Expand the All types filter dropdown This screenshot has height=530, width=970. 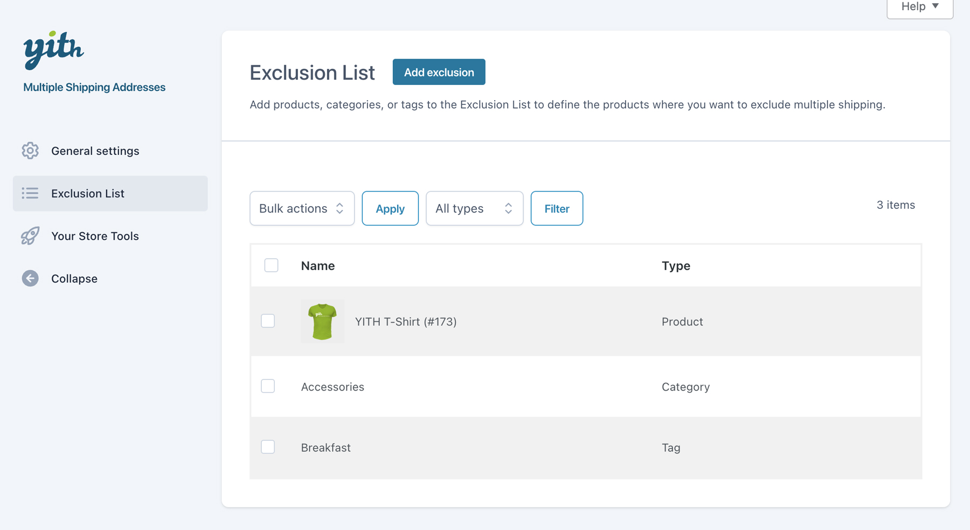(474, 208)
